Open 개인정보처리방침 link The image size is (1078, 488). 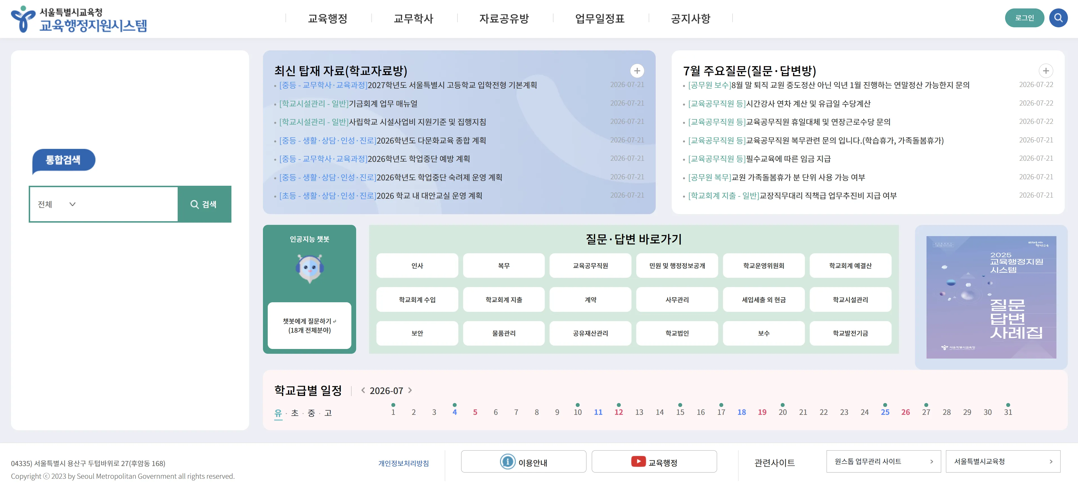click(403, 463)
